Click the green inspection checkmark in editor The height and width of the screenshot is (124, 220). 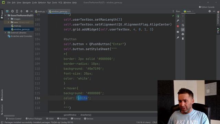click(x=173, y=16)
